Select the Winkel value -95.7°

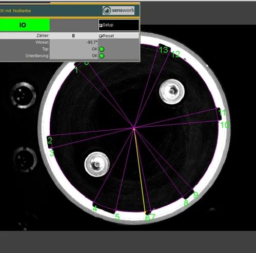92,42
